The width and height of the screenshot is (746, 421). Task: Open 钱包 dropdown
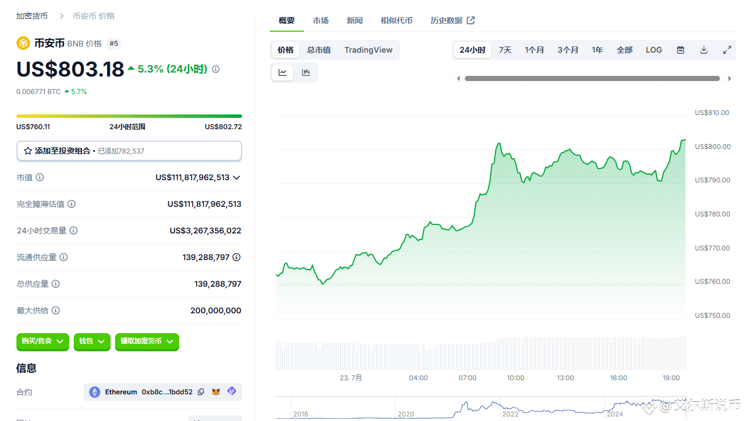92,342
